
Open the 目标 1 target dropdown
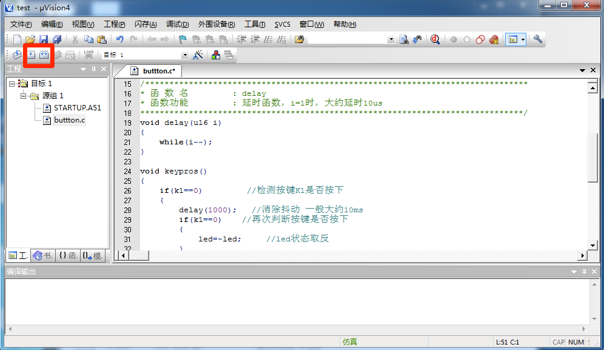(x=185, y=55)
